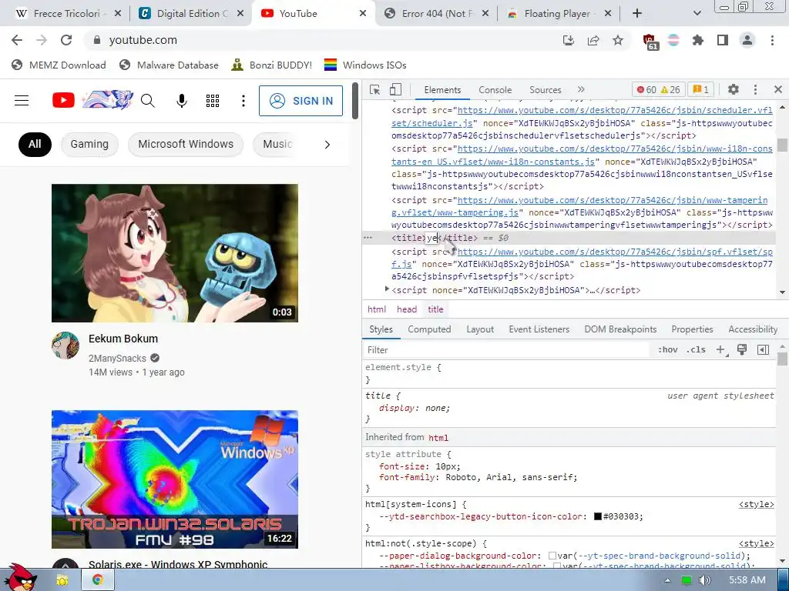The width and height of the screenshot is (789, 591).
Task: Bookmark this page with the star icon
Action: point(618,40)
